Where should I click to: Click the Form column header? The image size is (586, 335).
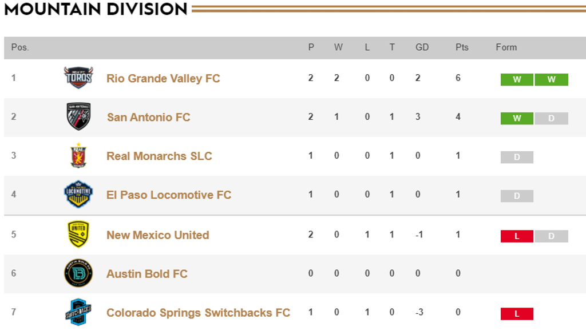[x=506, y=47]
